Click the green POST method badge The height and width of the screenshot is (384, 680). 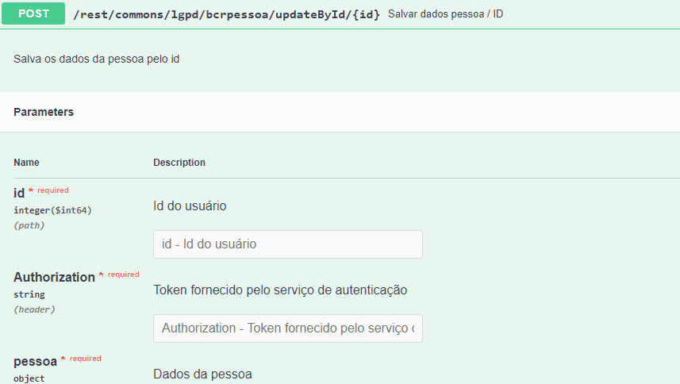(33, 13)
